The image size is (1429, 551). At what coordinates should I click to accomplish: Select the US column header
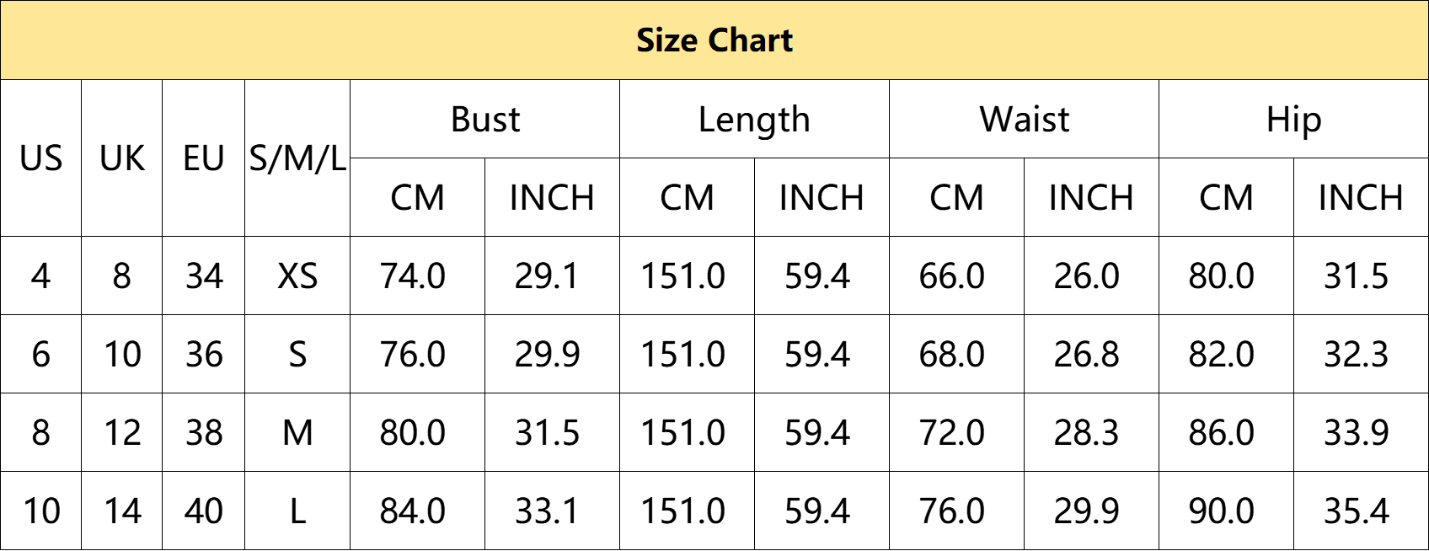[x=41, y=158]
